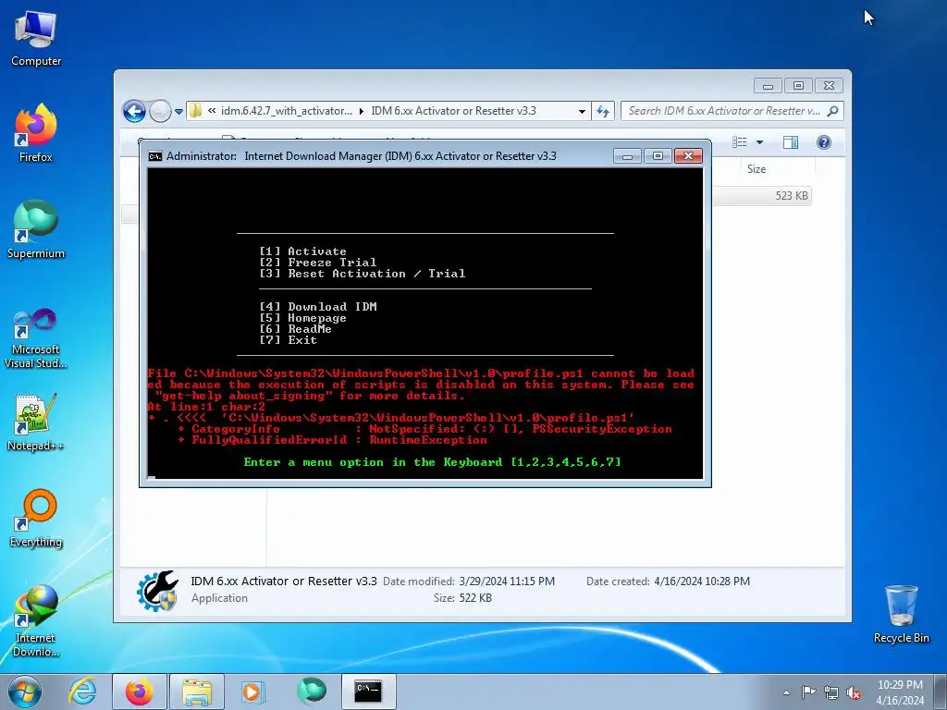Open the taskbar clock and date

point(900,692)
